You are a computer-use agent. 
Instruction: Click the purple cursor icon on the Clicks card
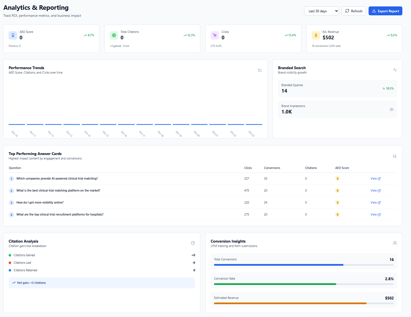215,35
